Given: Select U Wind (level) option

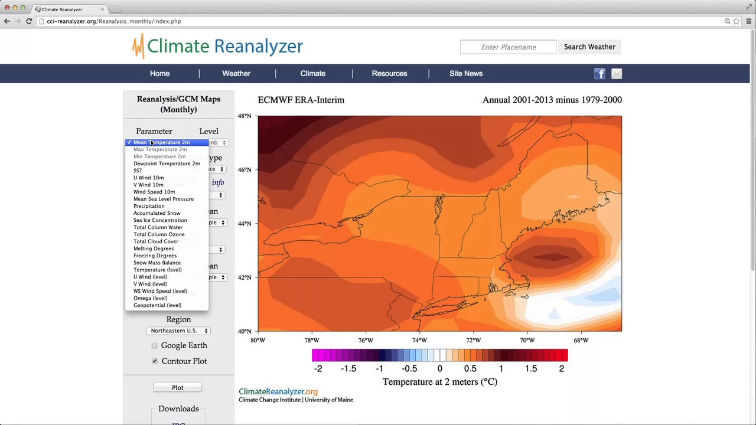Looking at the screenshot, I should 167,277.
